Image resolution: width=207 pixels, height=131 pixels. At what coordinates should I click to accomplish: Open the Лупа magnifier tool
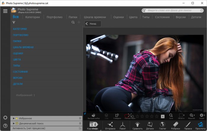click(x=171, y=116)
